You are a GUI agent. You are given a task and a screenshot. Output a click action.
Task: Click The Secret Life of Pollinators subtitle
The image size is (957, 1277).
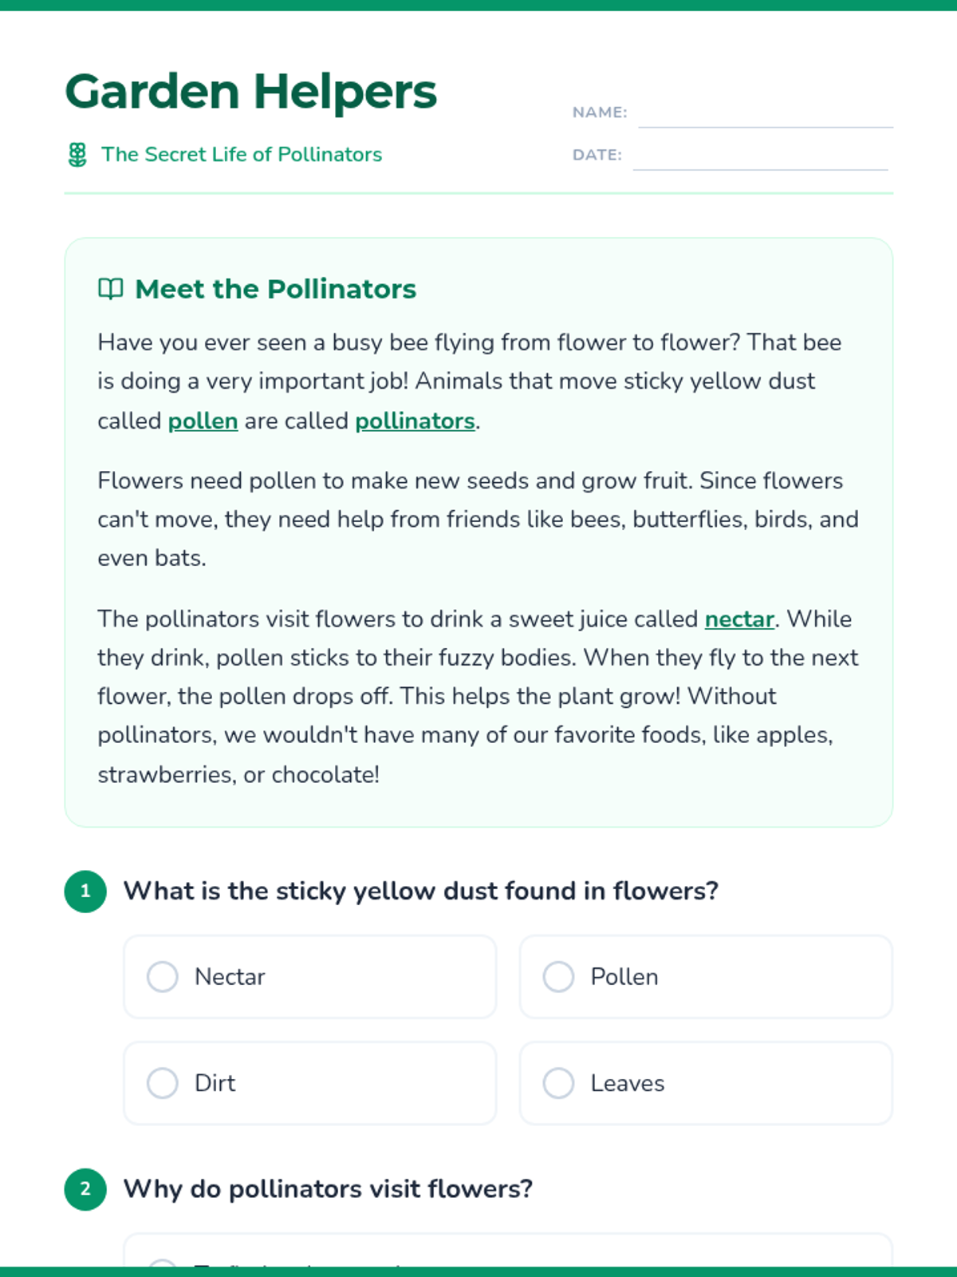241,155
